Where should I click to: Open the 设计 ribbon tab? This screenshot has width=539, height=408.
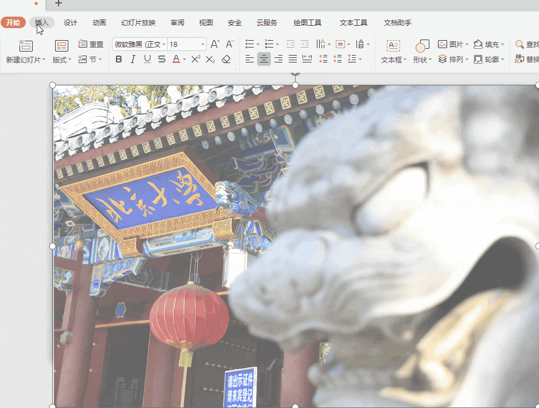pyautogui.click(x=71, y=23)
